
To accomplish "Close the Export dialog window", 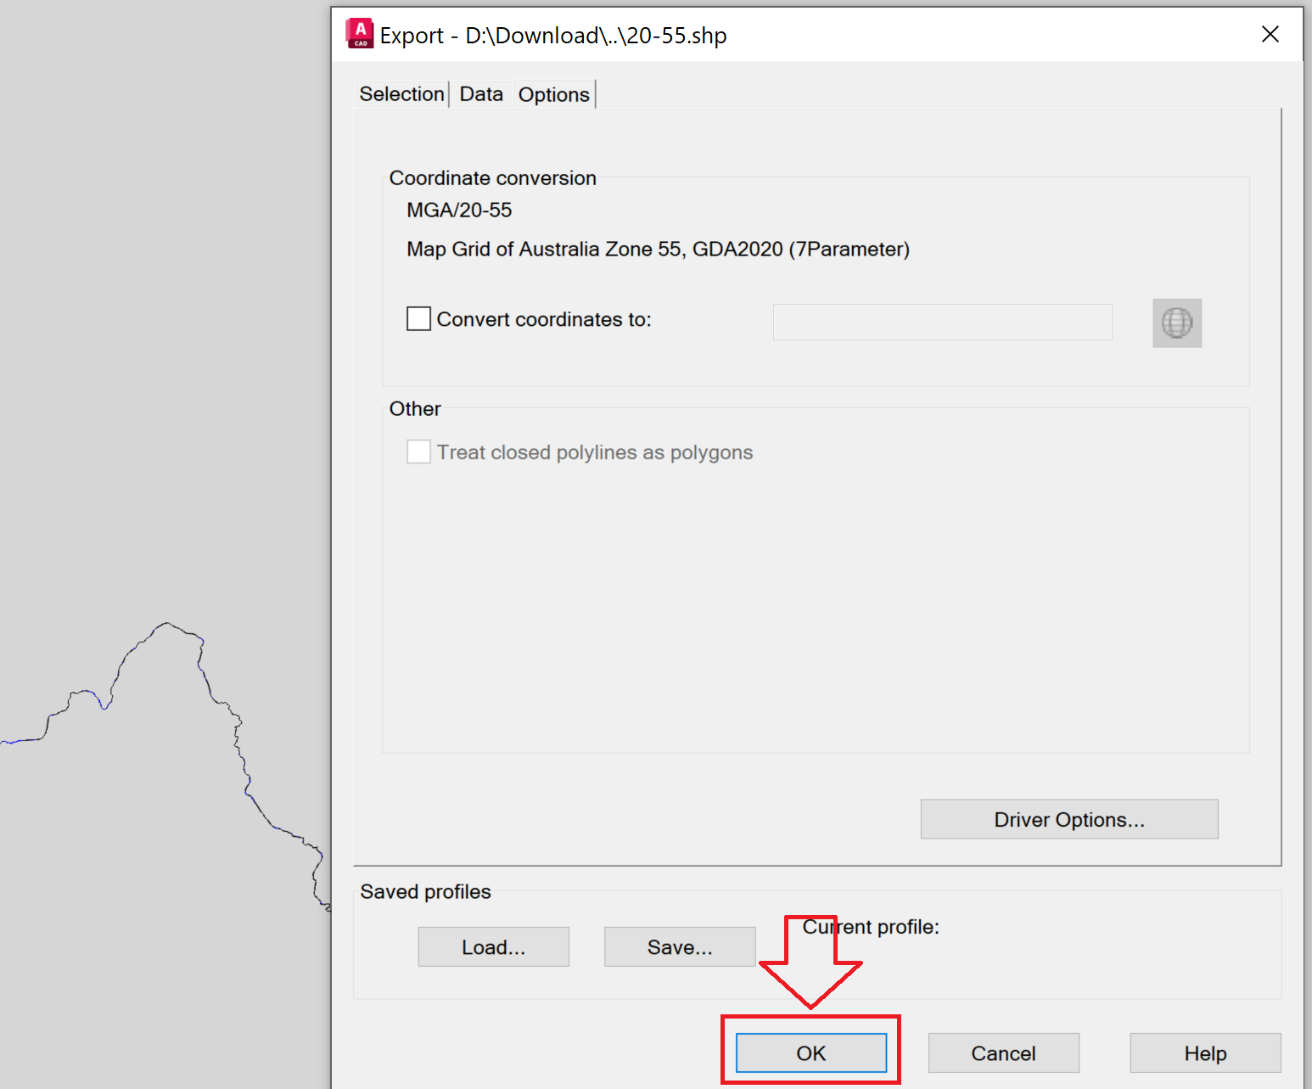I will 1270,34.
